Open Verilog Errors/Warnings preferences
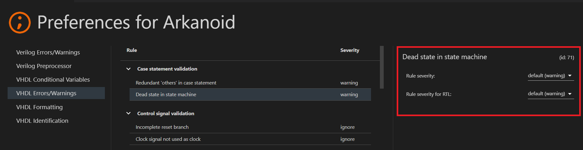The width and height of the screenshot is (583, 150). tap(48, 53)
